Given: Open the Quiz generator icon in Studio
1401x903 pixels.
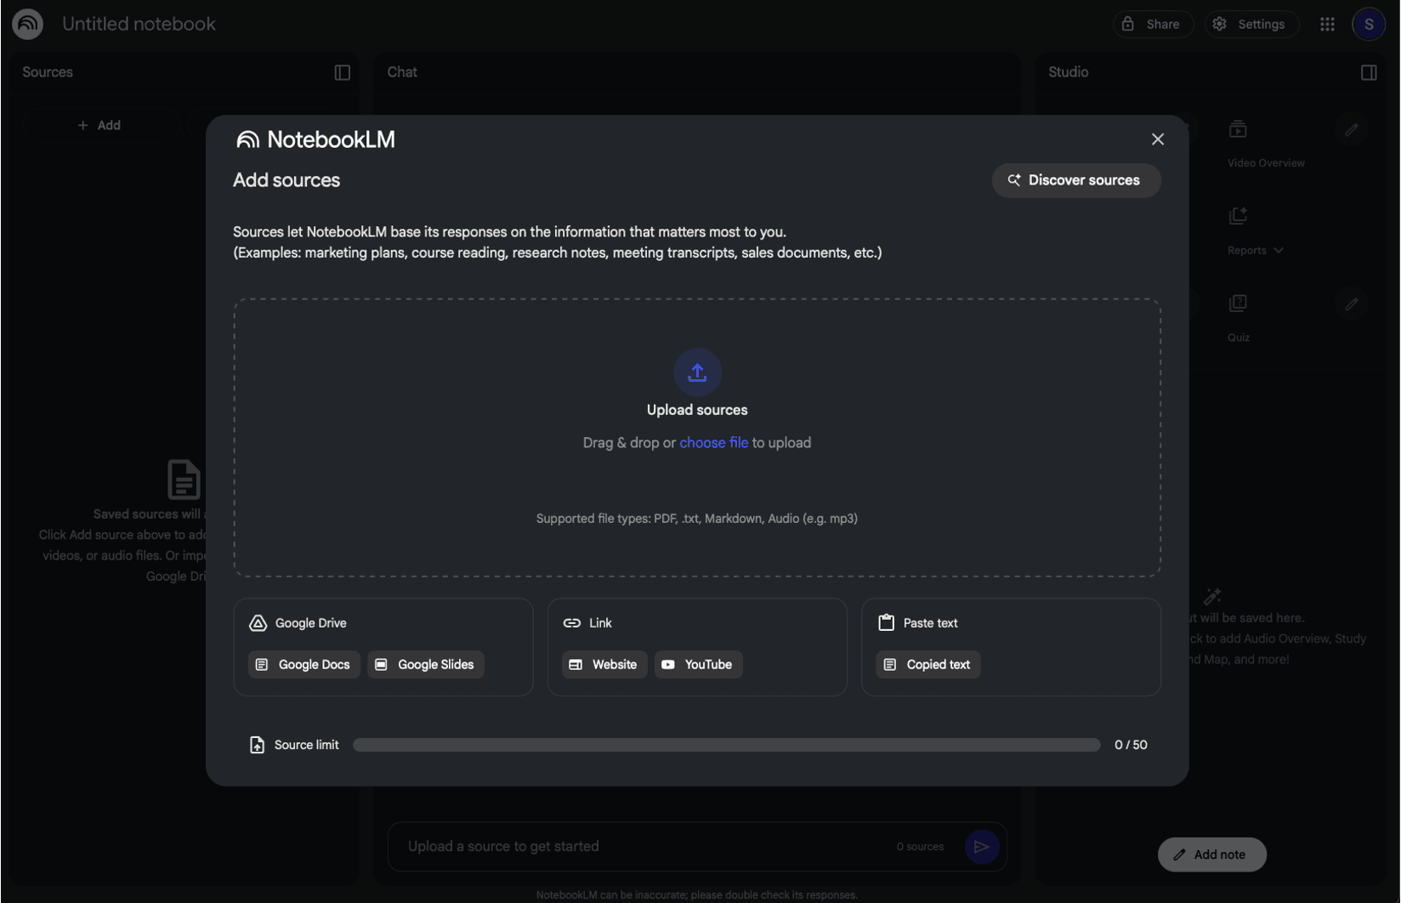Looking at the screenshot, I should (x=1239, y=304).
